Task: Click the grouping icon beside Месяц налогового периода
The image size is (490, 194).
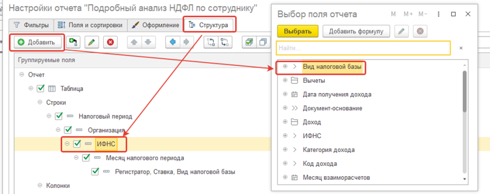Action: tap(98, 158)
